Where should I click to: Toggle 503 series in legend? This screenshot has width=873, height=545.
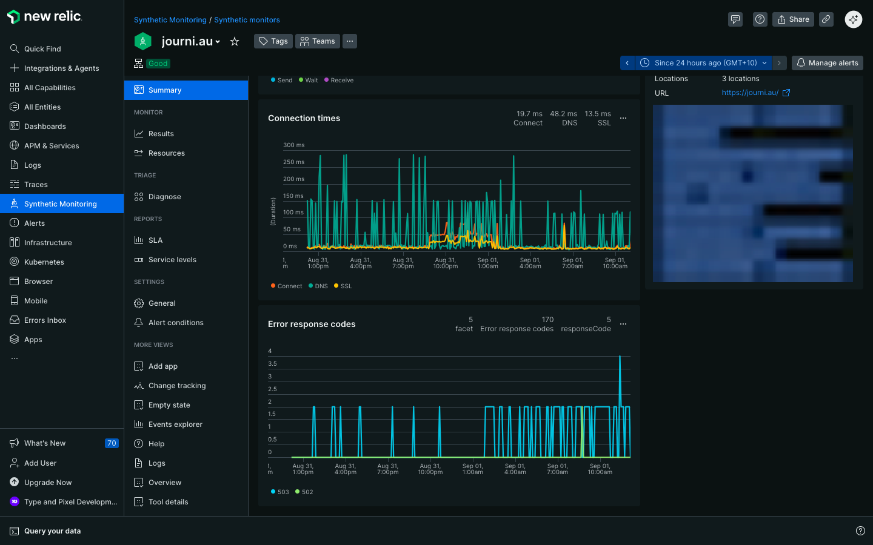tap(279, 492)
